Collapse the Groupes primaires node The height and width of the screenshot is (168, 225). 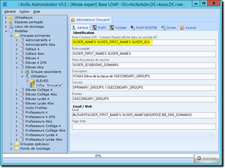click(x=11, y=36)
